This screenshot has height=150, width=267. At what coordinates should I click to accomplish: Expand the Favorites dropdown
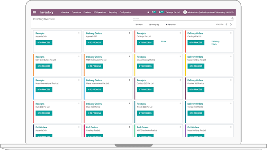(x=170, y=24)
